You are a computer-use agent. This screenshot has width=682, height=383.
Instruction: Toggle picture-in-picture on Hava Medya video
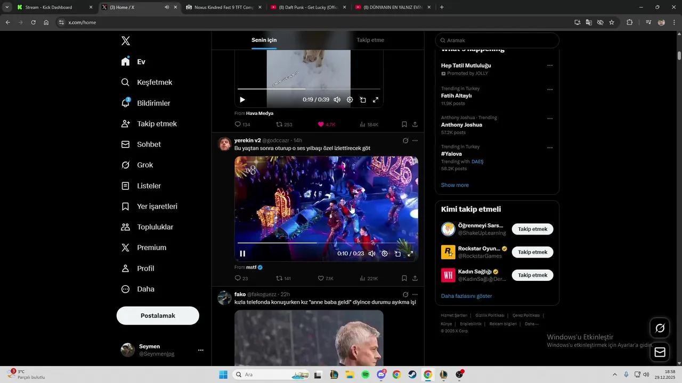tap(363, 99)
